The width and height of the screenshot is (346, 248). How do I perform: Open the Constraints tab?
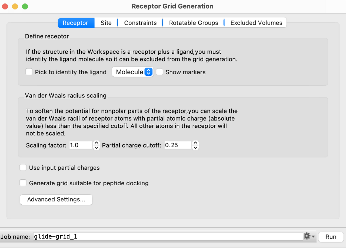coord(140,23)
